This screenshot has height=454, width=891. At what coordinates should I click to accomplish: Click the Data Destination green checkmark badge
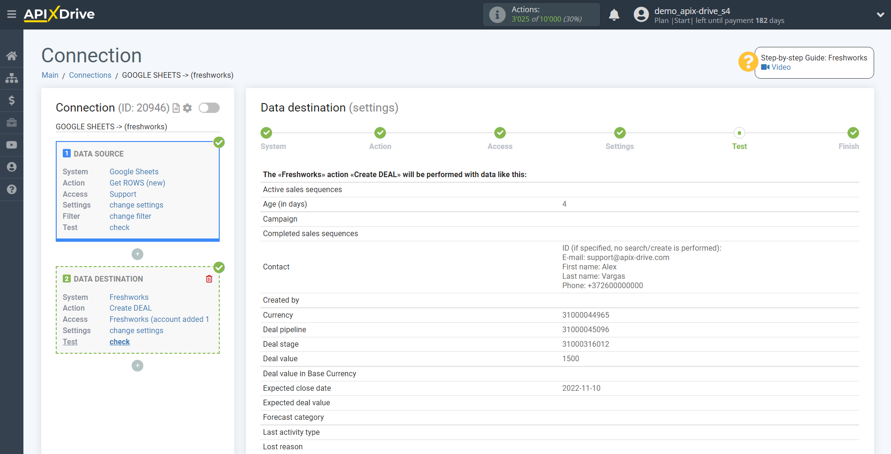pos(219,268)
